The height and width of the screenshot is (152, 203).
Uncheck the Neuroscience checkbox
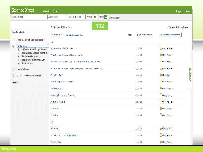coord(19,63)
